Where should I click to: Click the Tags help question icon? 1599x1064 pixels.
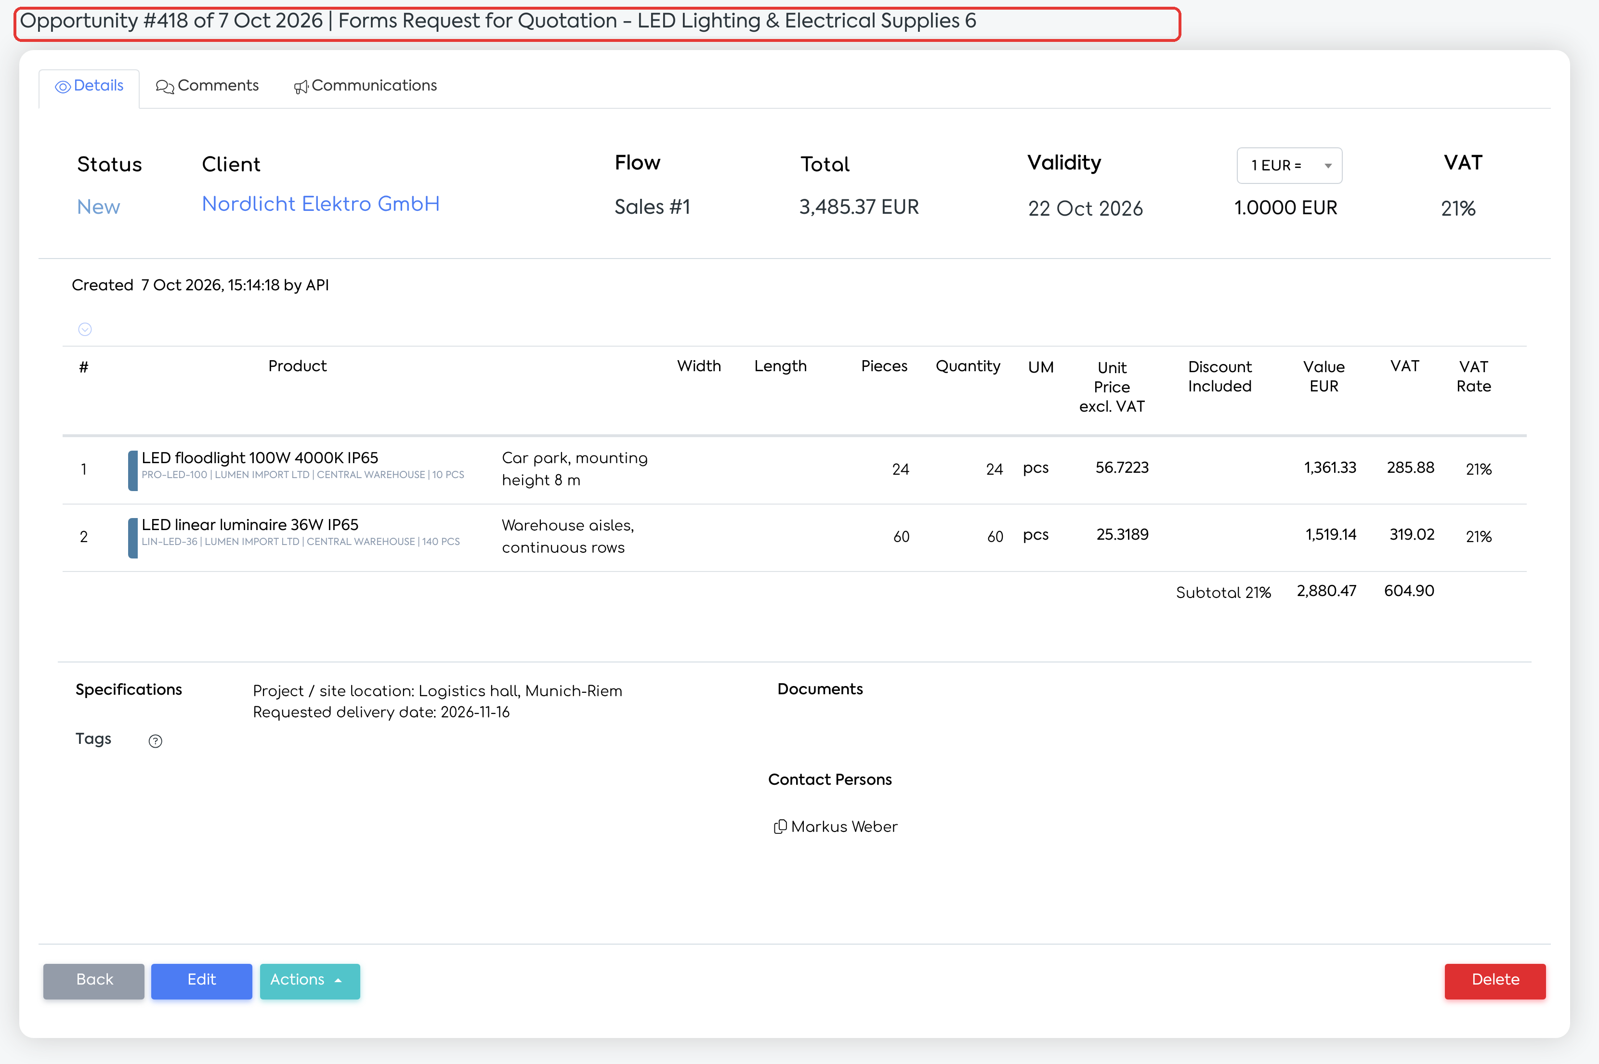[x=156, y=741]
